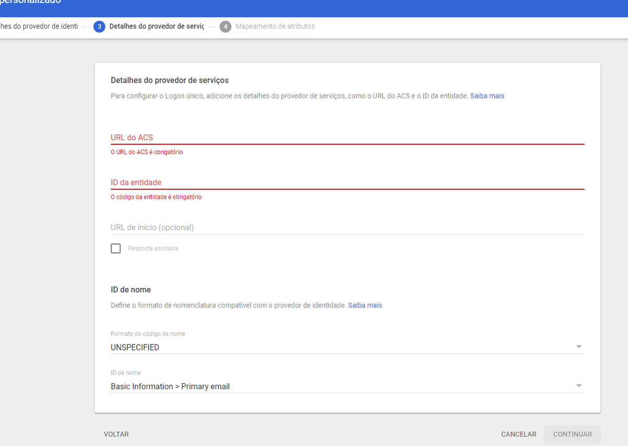Open the 'Mapeamento de atributos' step
Image resolution: width=628 pixels, height=446 pixels.
click(275, 27)
